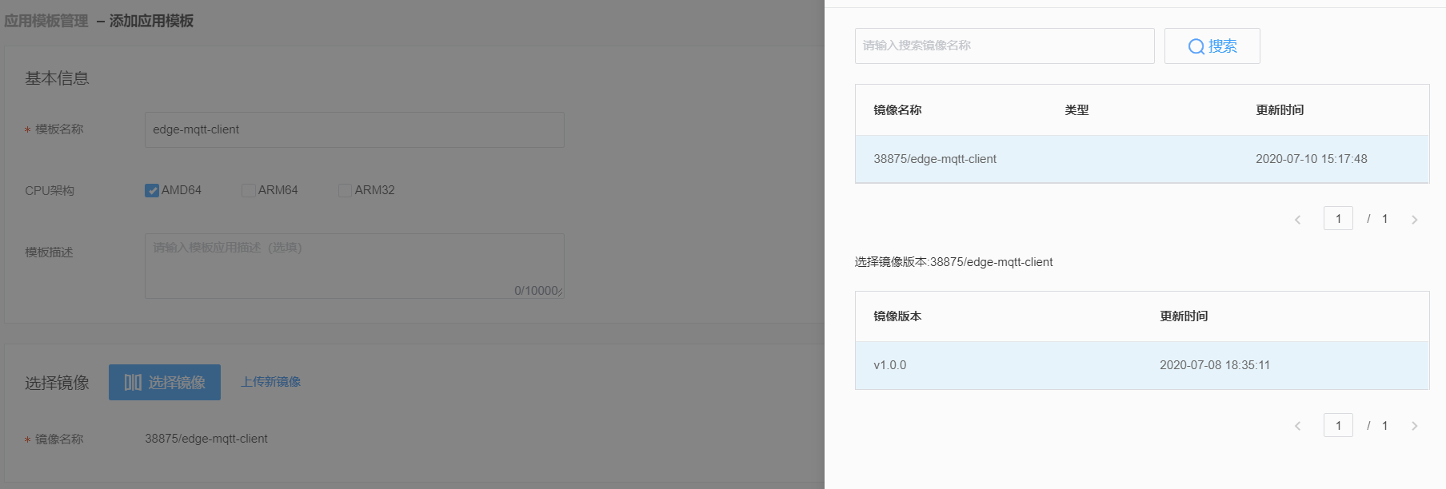Click the 应用模板管理 breadcrumb link
Viewport: 1446px width, 489px height.
point(46,21)
